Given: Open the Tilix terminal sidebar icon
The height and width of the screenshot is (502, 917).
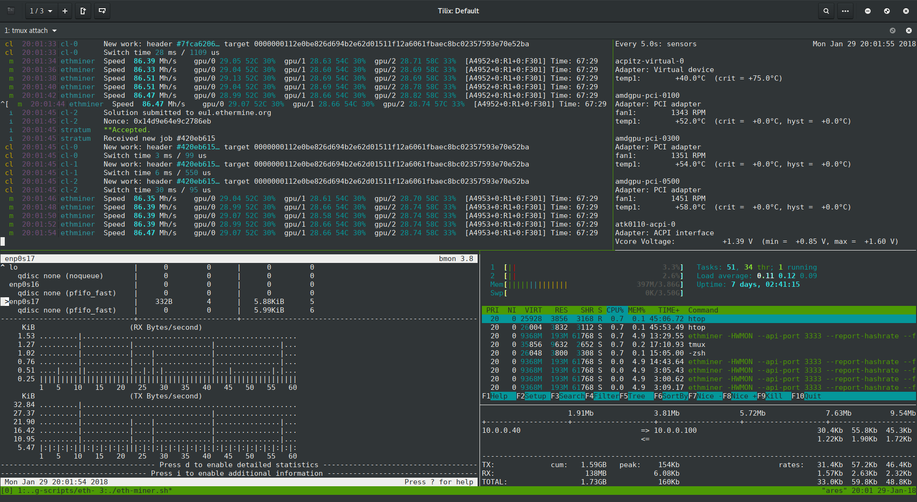Looking at the screenshot, I should [11, 10].
